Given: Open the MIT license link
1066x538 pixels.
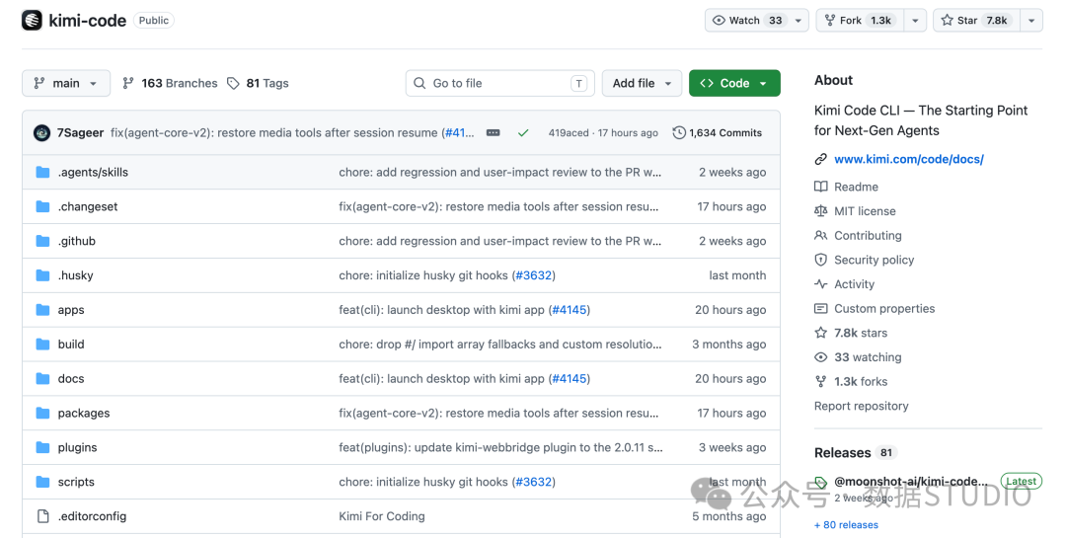Looking at the screenshot, I should [x=865, y=211].
